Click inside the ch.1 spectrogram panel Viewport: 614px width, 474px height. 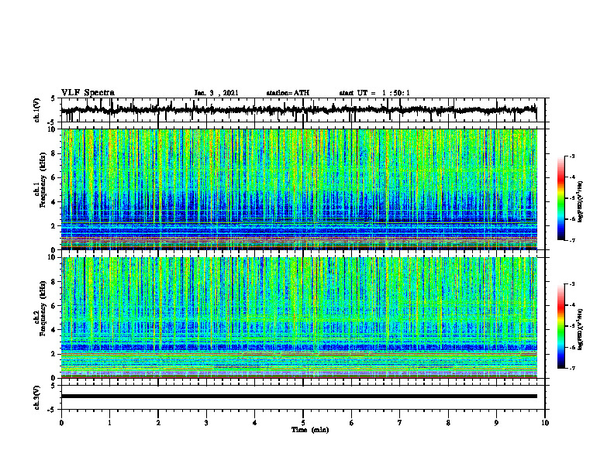[298, 189]
